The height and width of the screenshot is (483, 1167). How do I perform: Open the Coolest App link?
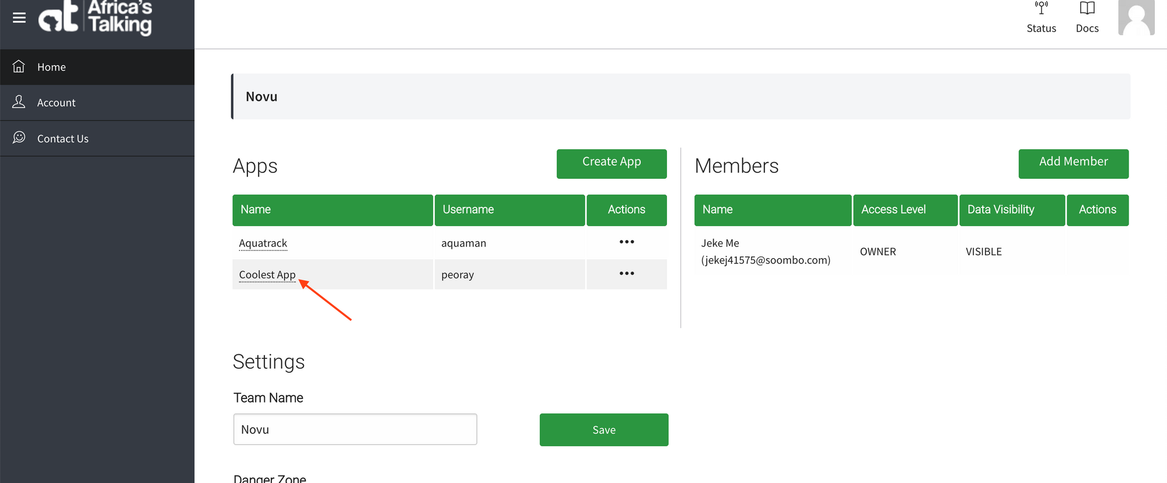(x=267, y=274)
